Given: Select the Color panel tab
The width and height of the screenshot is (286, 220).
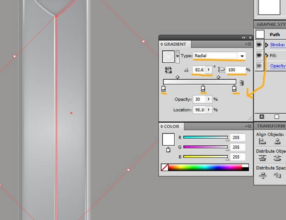Looking at the screenshot, I should click(x=171, y=126).
